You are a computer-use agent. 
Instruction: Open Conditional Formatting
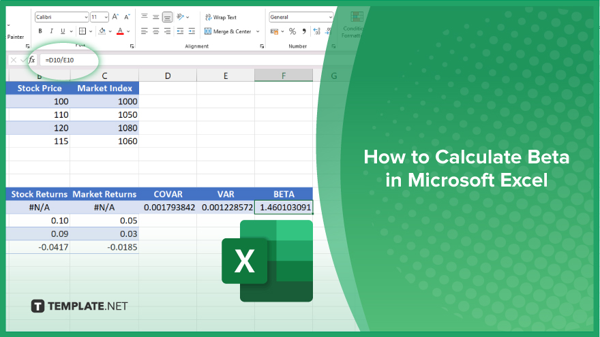click(x=354, y=25)
